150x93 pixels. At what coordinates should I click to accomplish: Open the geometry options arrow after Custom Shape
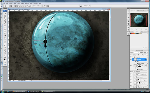32,6
